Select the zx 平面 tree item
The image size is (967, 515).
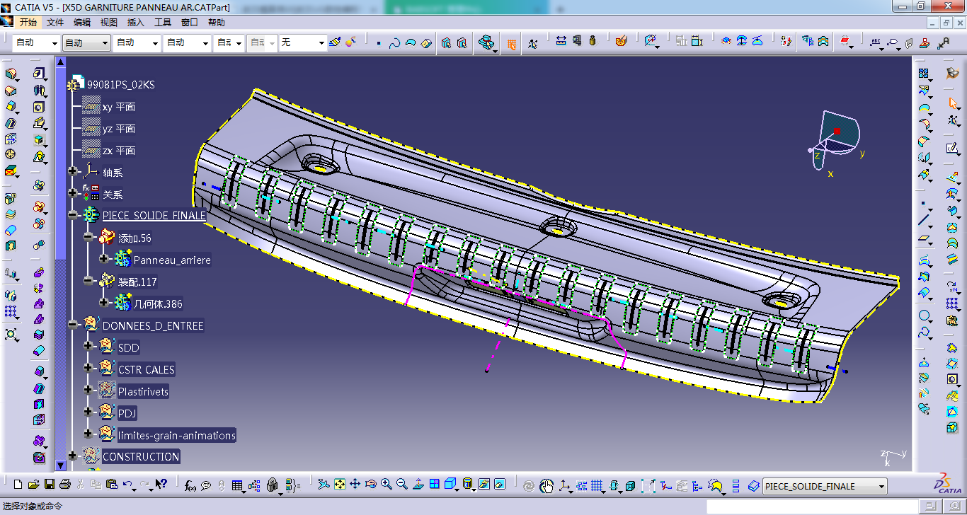(x=119, y=151)
